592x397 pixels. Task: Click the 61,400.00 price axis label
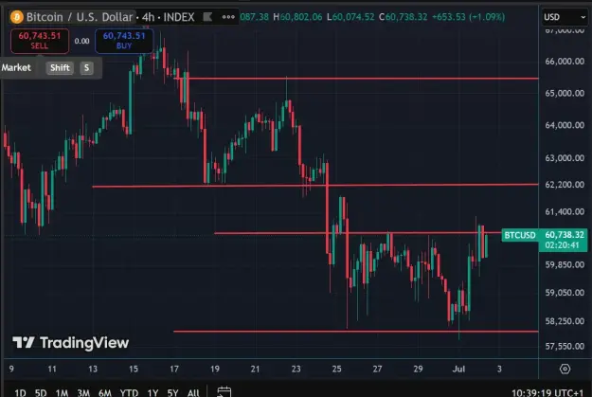565,211
